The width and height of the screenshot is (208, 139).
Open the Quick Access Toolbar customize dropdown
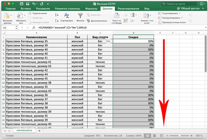coord(48,4)
